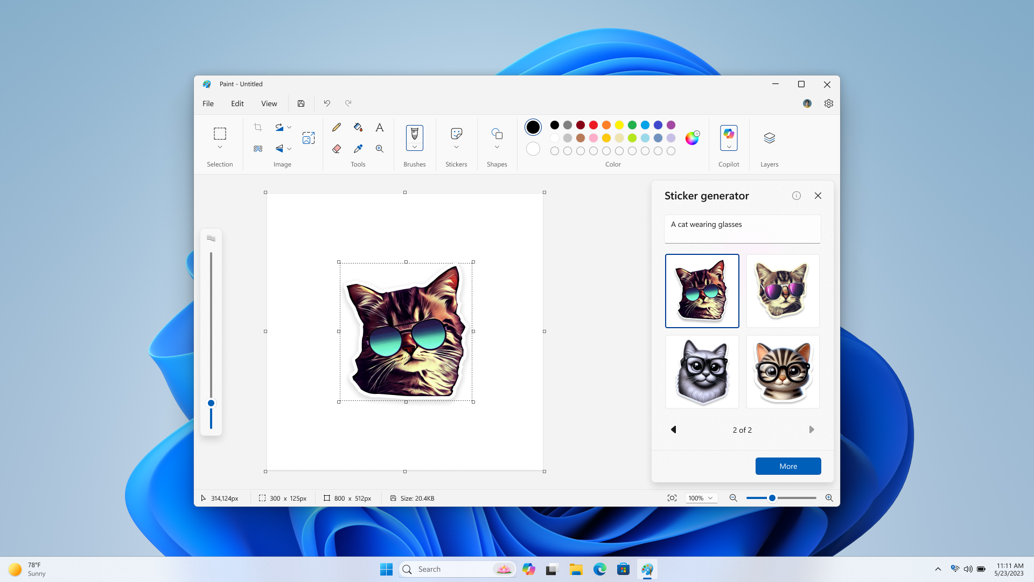Pick the red color swatch
The width and height of the screenshot is (1034, 582).
[593, 125]
